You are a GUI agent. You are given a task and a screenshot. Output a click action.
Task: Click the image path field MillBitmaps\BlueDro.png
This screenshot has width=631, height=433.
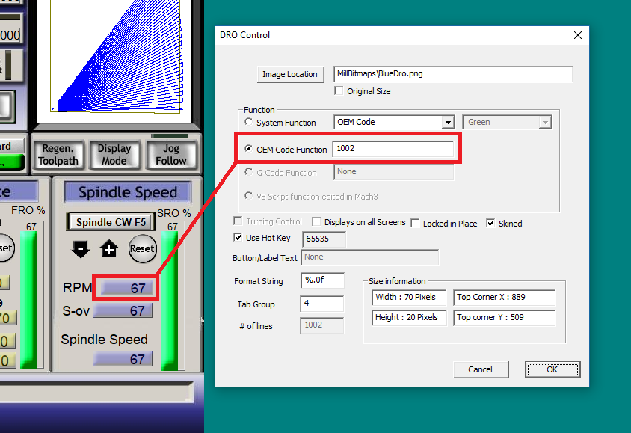453,74
